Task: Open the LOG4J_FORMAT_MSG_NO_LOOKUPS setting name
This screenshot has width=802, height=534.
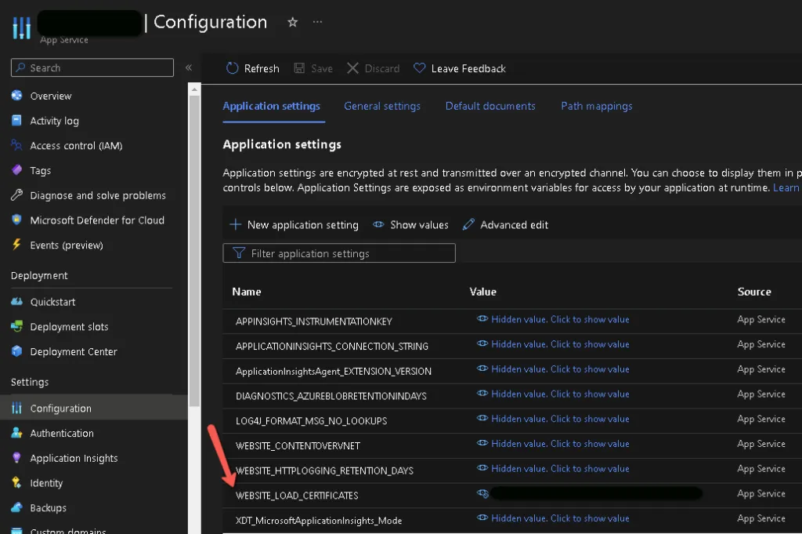Action: [x=311, y=421]
